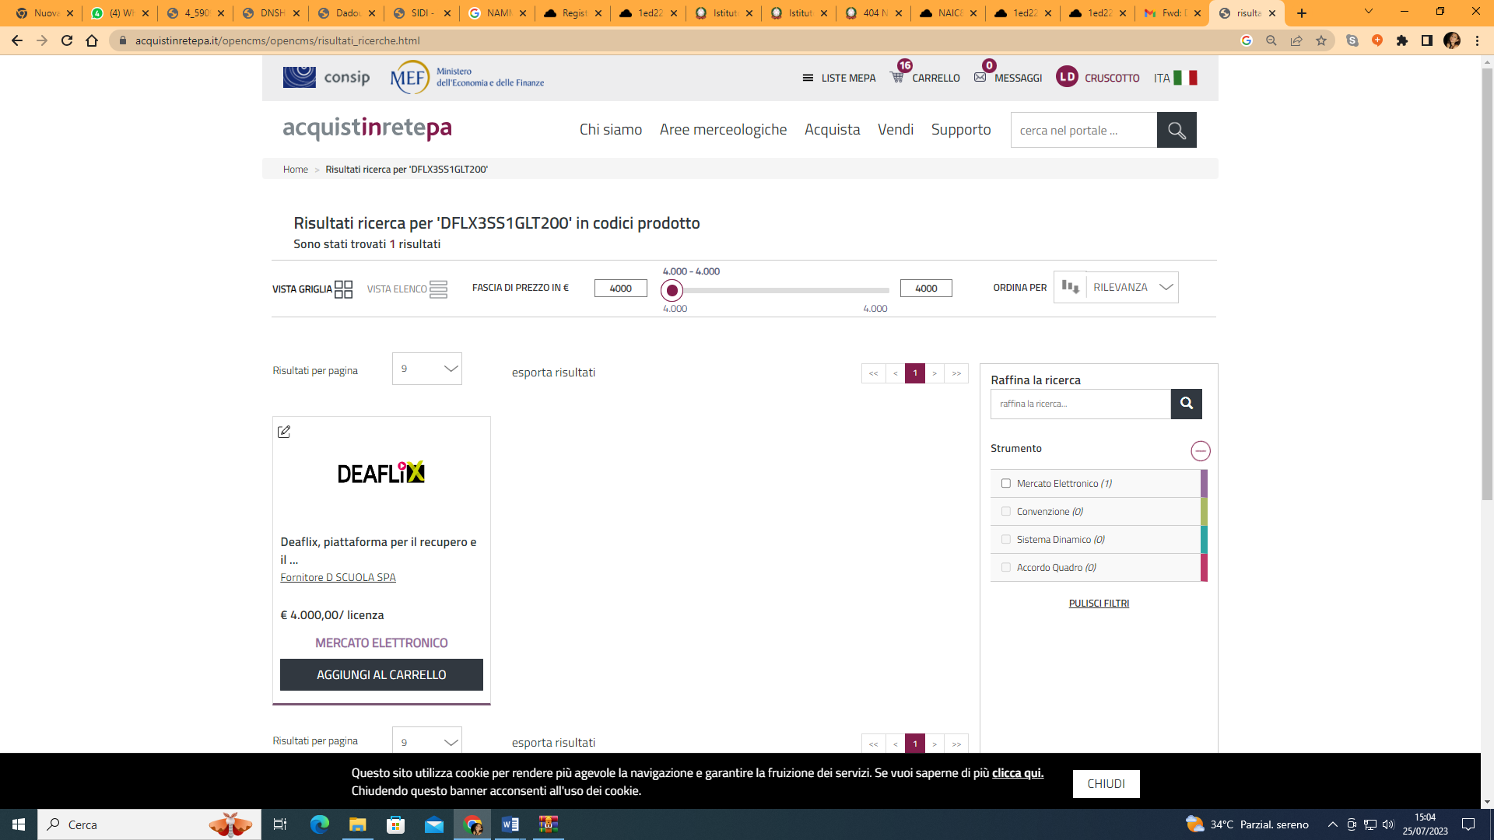Click the price range slider handle
The width and height of the screenshot is (1494, 840).
(x=672, y=291)
